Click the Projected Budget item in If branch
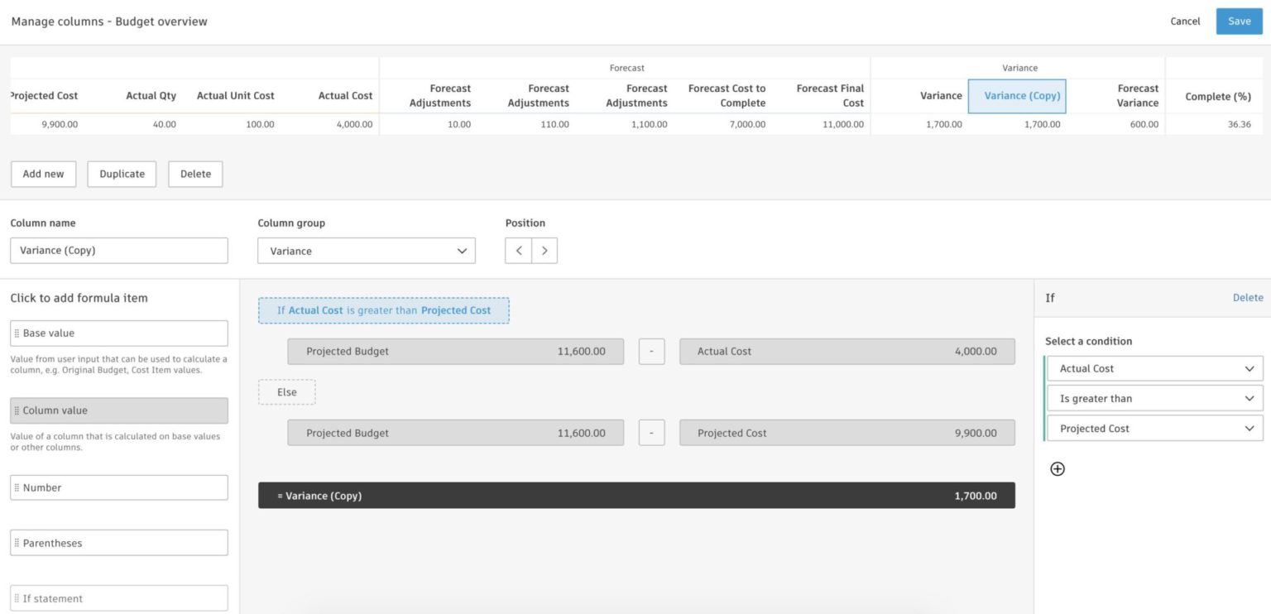 (456, 352)
